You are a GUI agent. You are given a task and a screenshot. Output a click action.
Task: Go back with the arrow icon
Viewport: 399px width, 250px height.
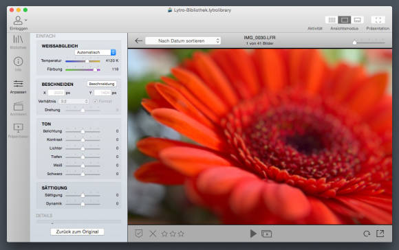(139, 41)
